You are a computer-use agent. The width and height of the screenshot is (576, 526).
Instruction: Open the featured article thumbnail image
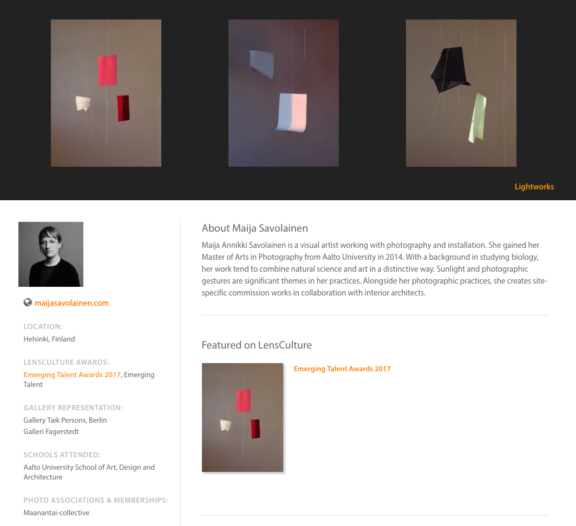point(243,417)
